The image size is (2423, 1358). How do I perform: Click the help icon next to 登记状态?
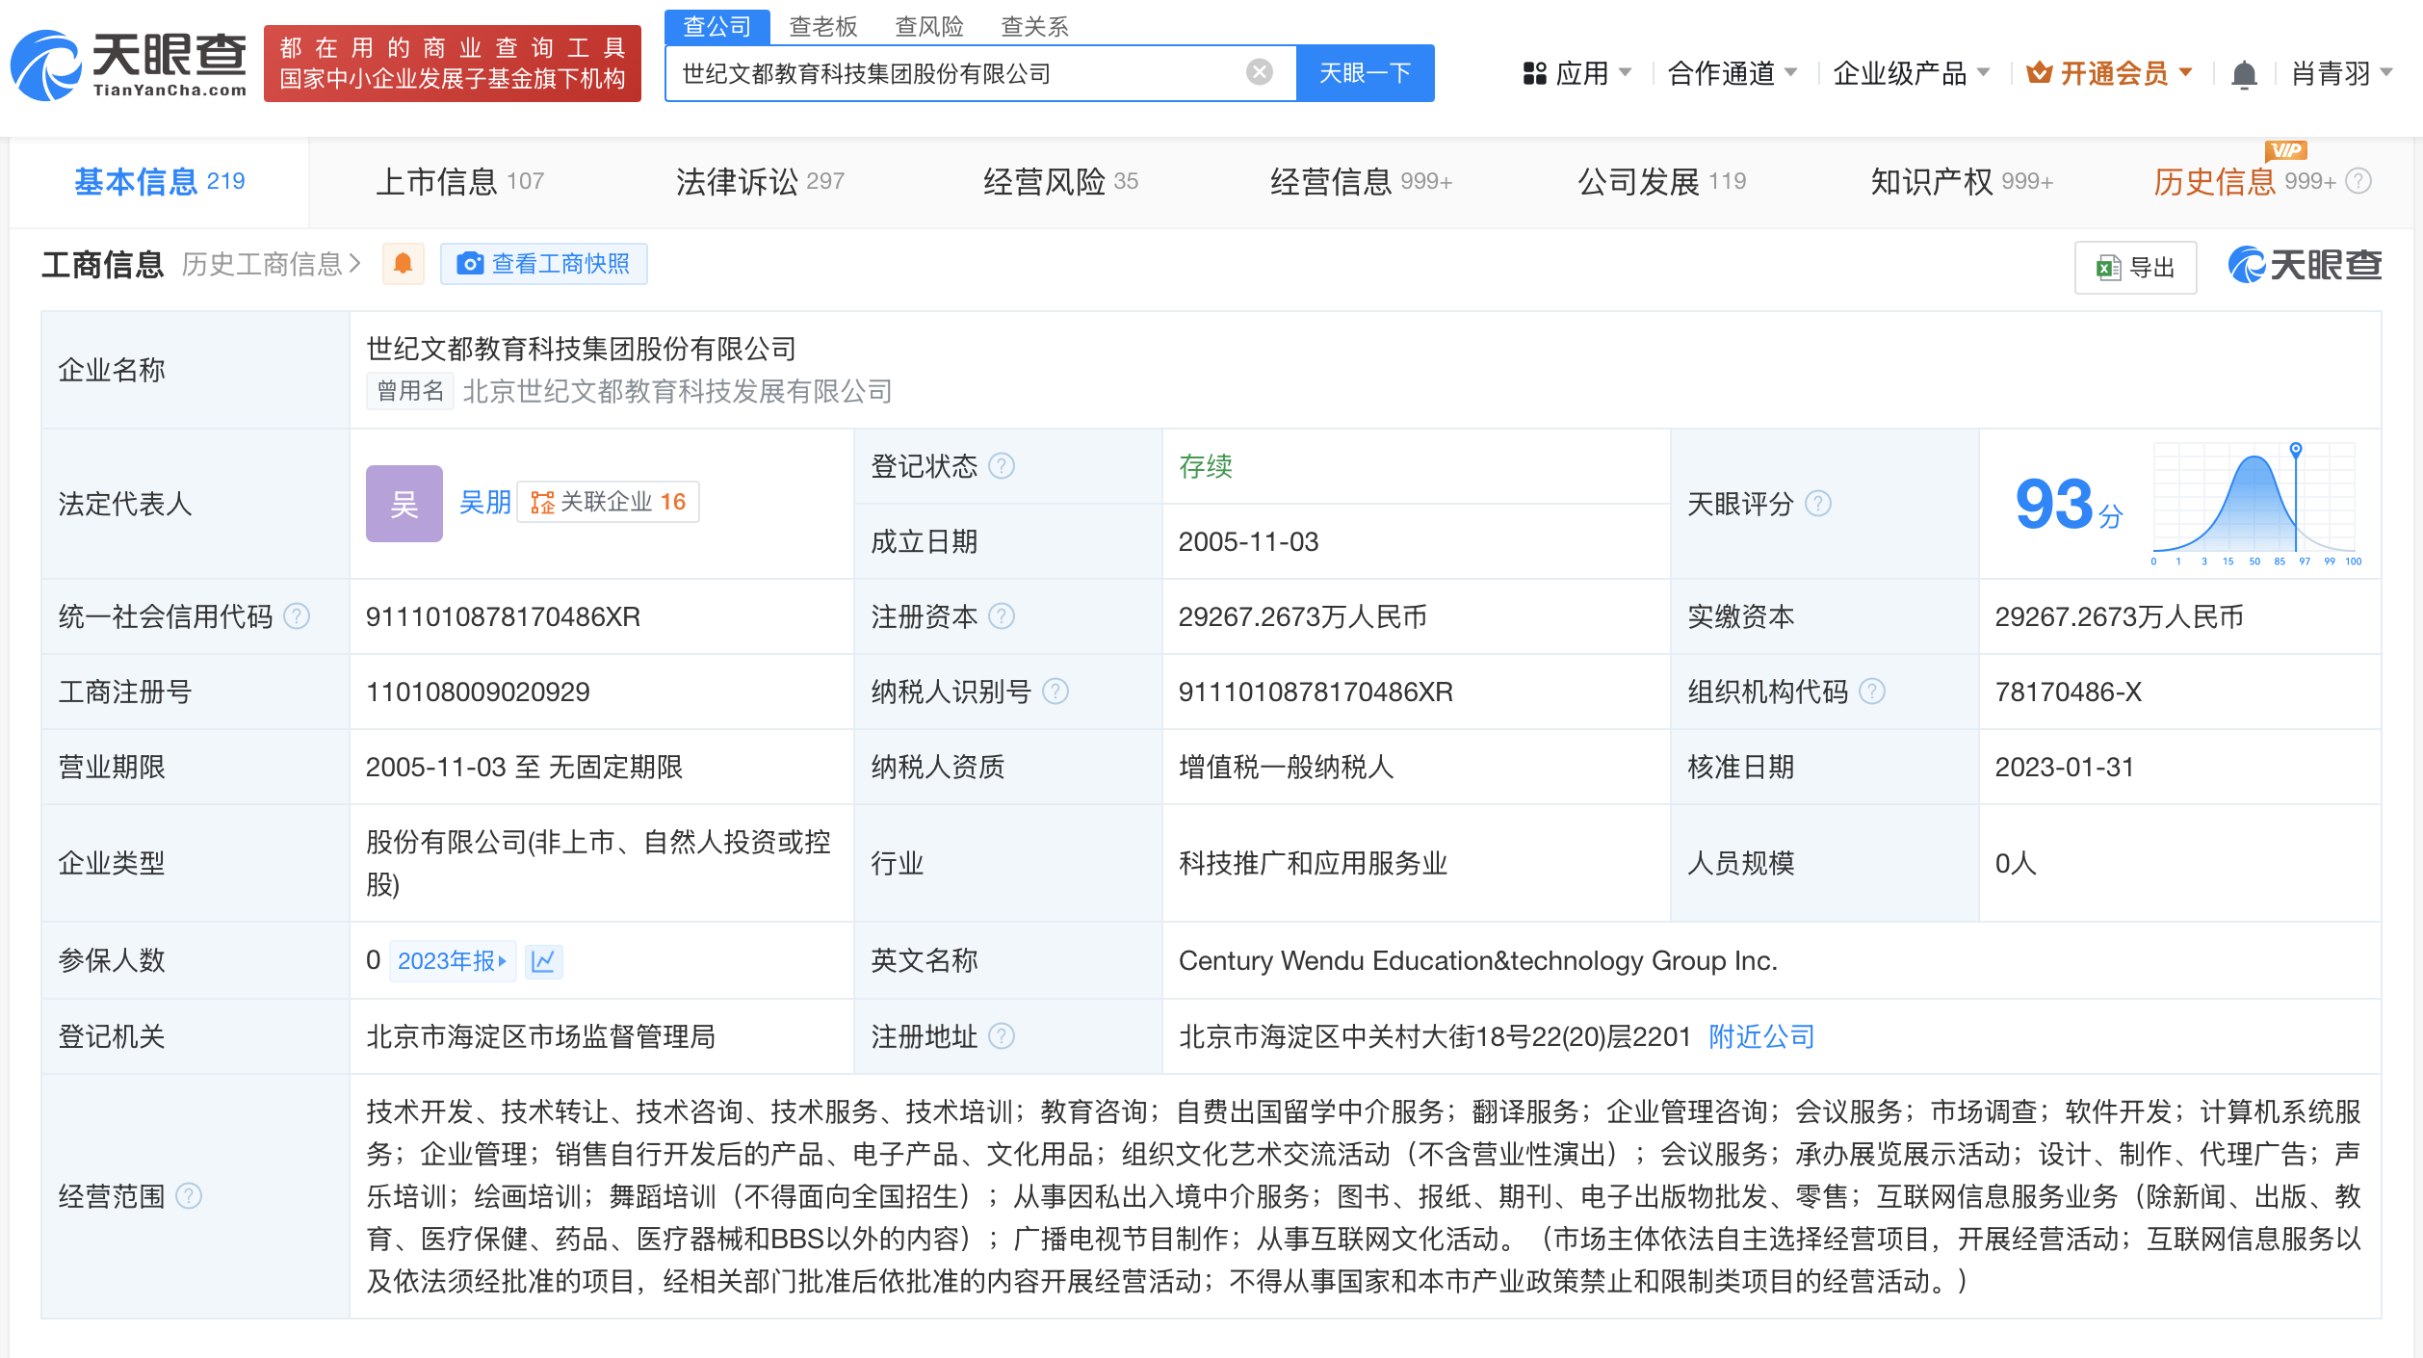[x=1002, y=466]
